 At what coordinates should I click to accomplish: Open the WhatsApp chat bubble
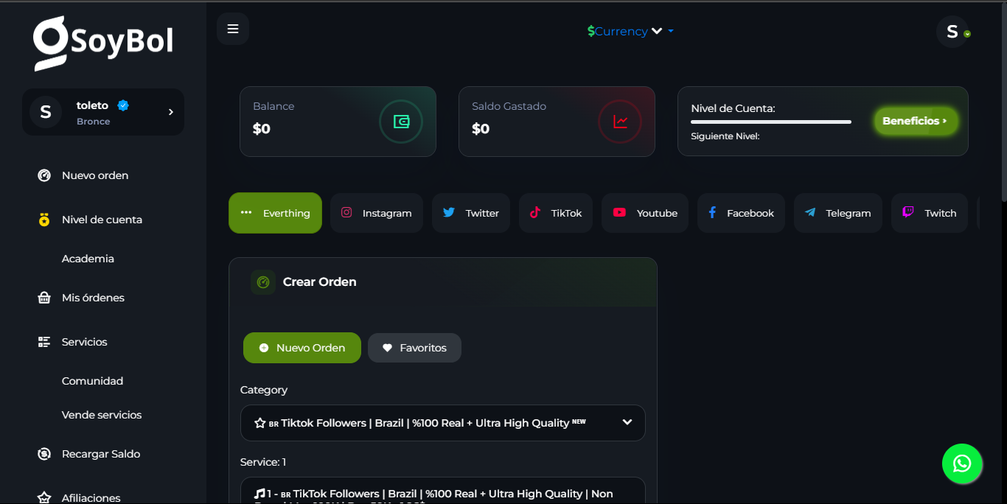point(961,463)
